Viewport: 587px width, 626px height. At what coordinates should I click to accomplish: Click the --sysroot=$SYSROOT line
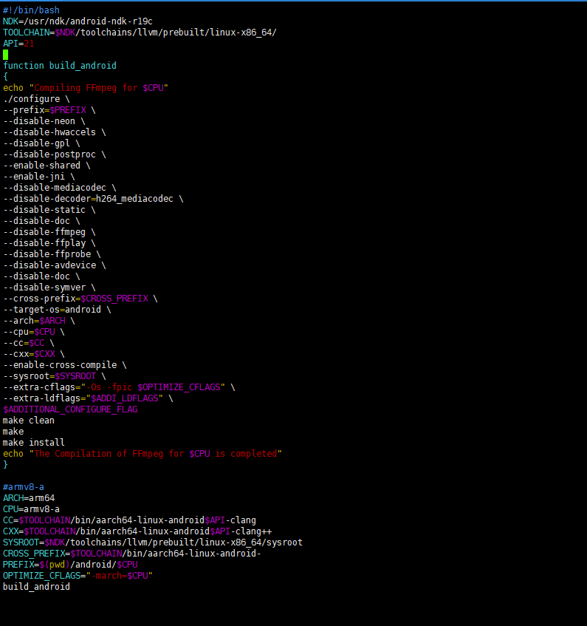click(55, 376)
